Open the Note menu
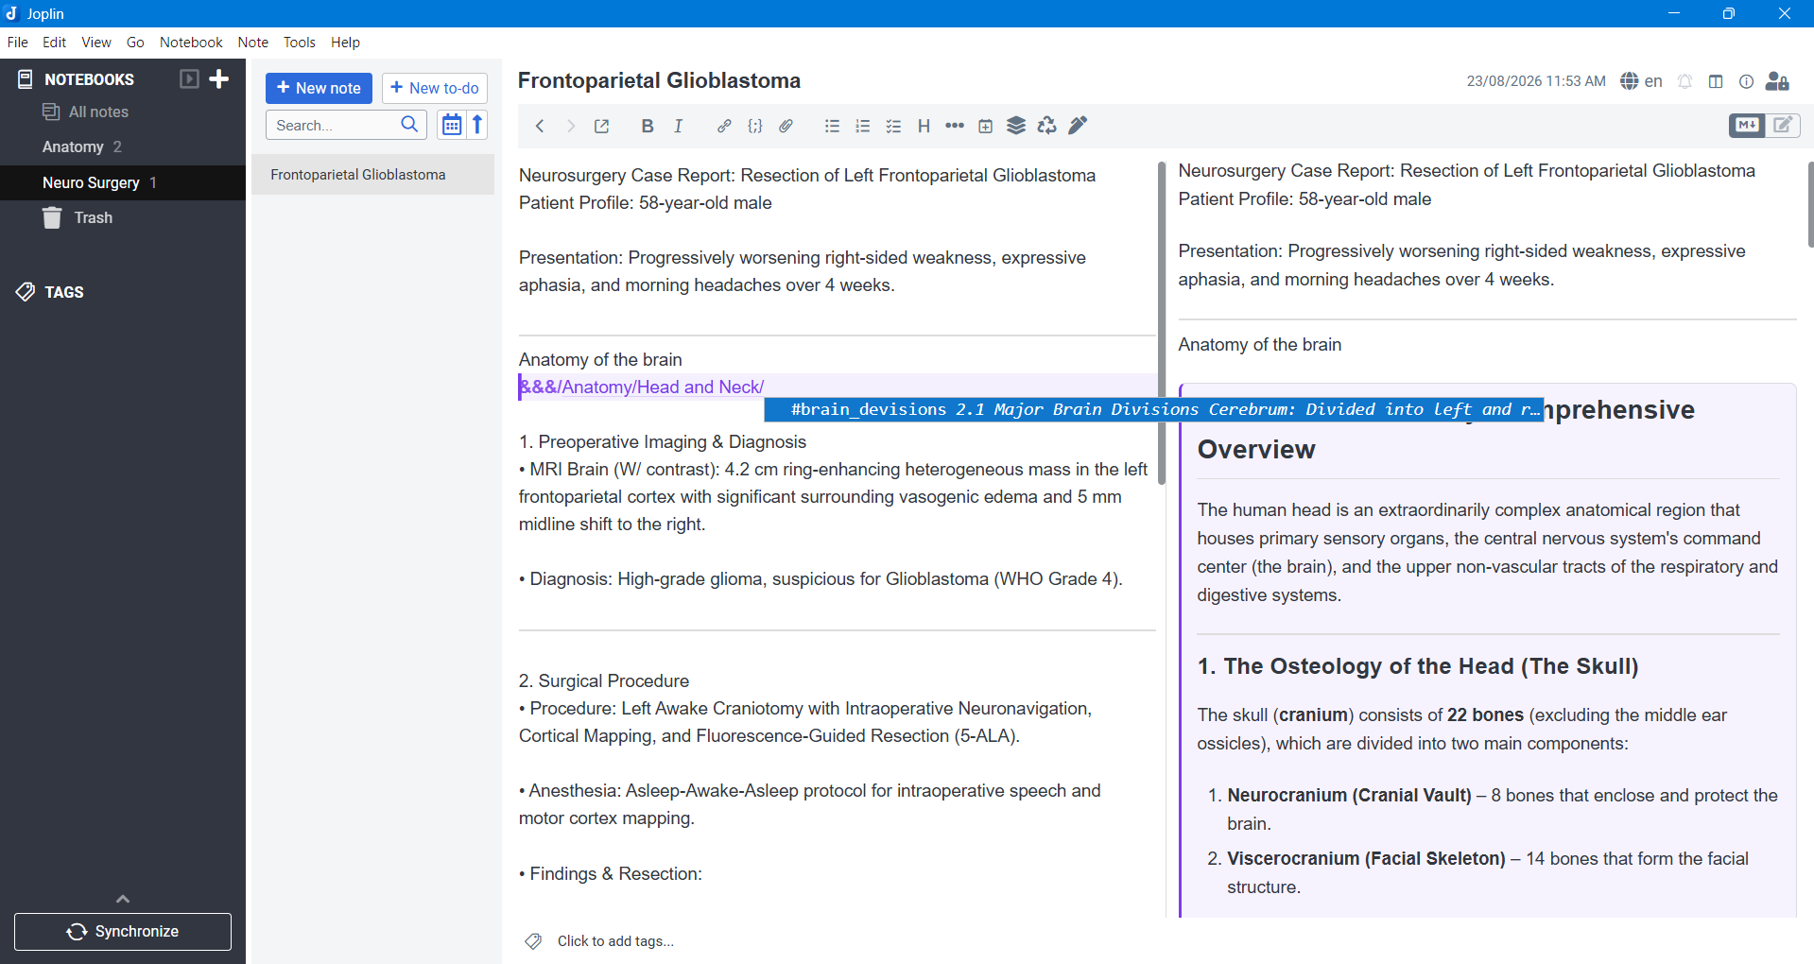1814x964 pixels. coord(252,43)
